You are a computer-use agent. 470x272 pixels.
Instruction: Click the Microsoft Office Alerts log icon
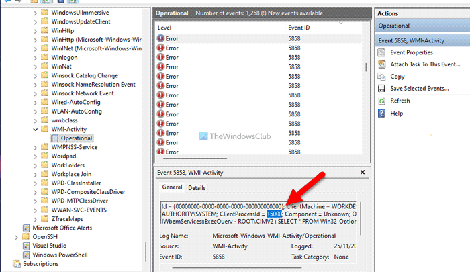(x=26, y=228)
